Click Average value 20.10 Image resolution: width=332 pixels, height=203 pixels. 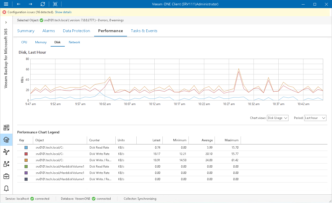(x=209, y=154)
